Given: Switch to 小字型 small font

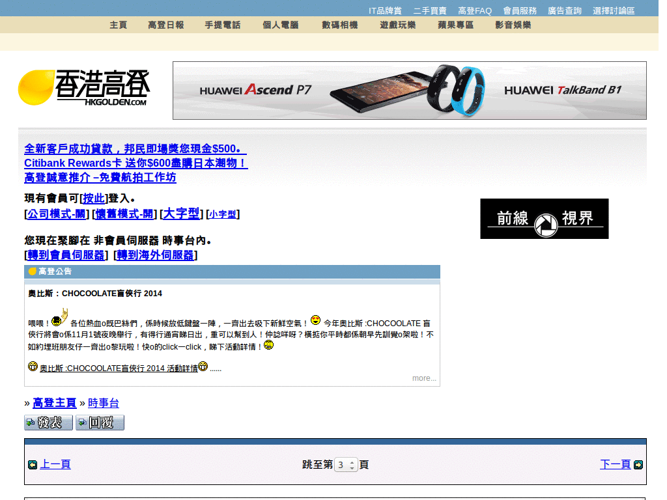Looking at the screenshot, I should point(223,214).
